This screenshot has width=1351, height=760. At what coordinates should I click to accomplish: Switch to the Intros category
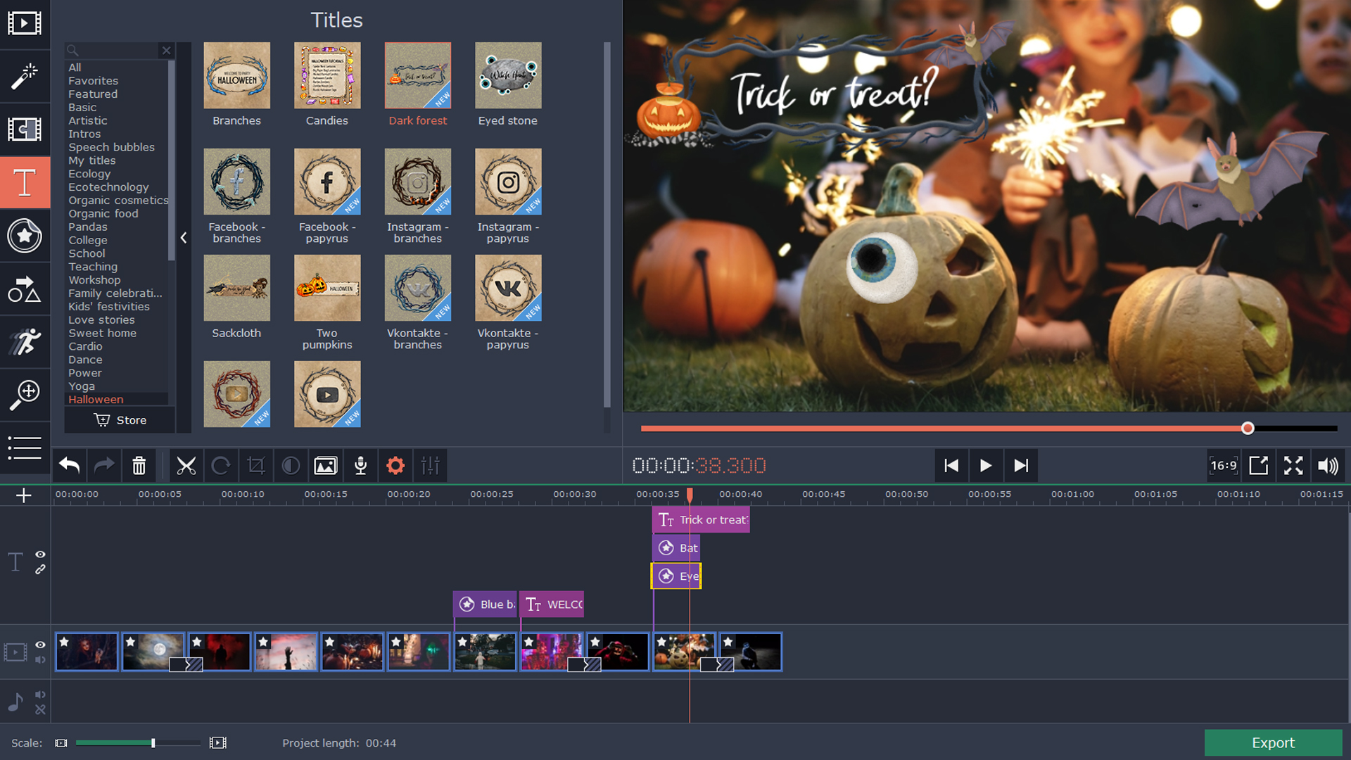[84, 134]
